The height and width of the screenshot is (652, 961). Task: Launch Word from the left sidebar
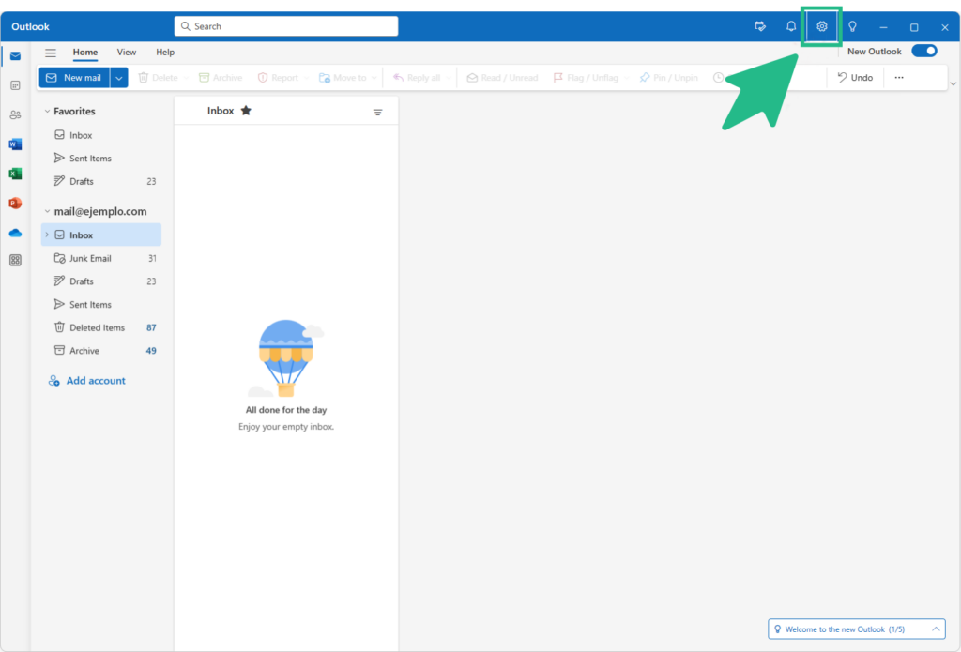click(15, 144)
